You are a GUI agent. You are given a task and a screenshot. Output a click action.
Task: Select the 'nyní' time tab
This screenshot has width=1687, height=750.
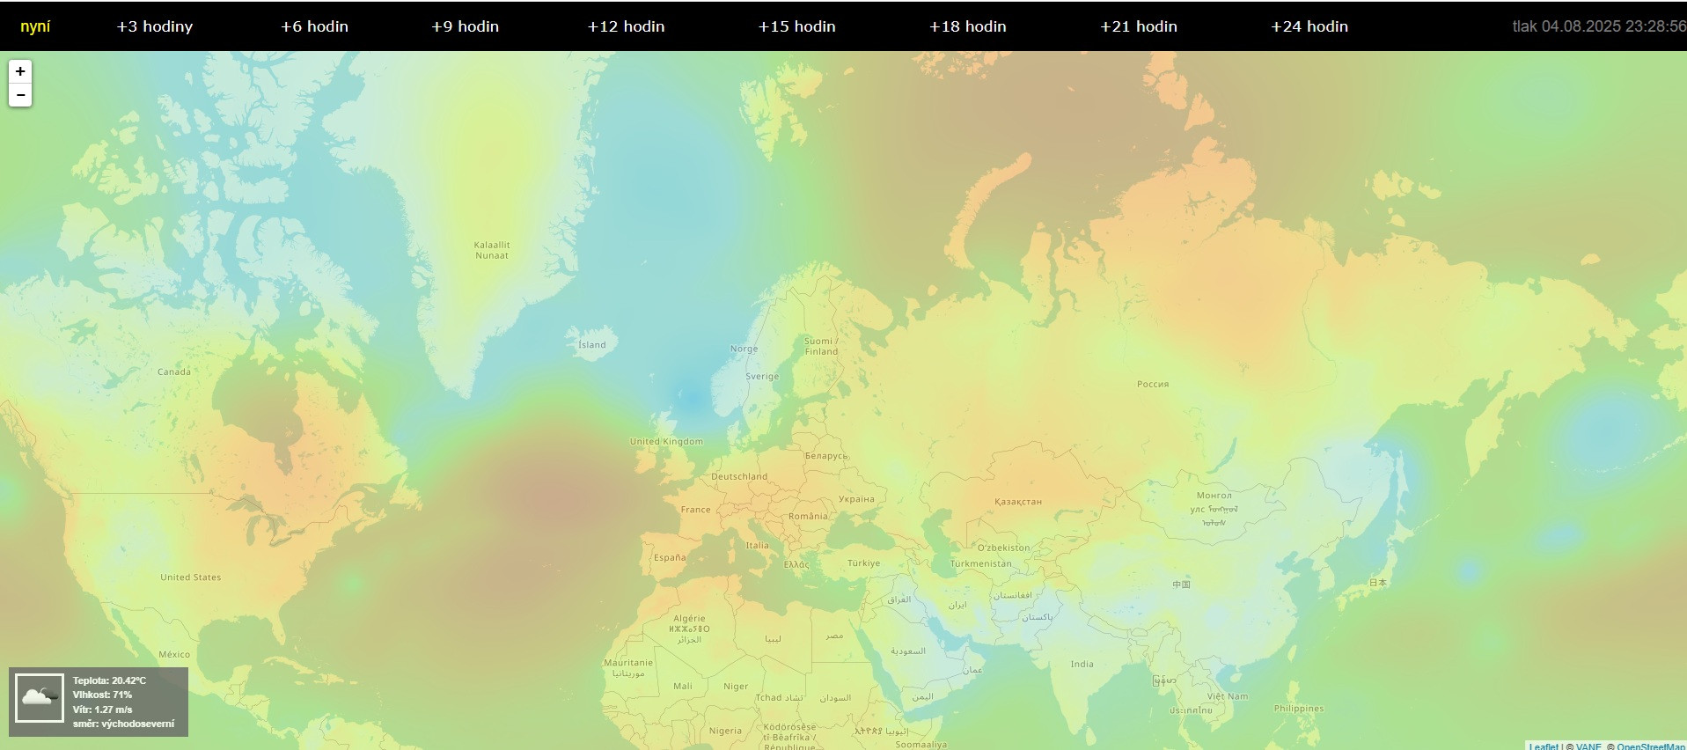tap(35, 26)
